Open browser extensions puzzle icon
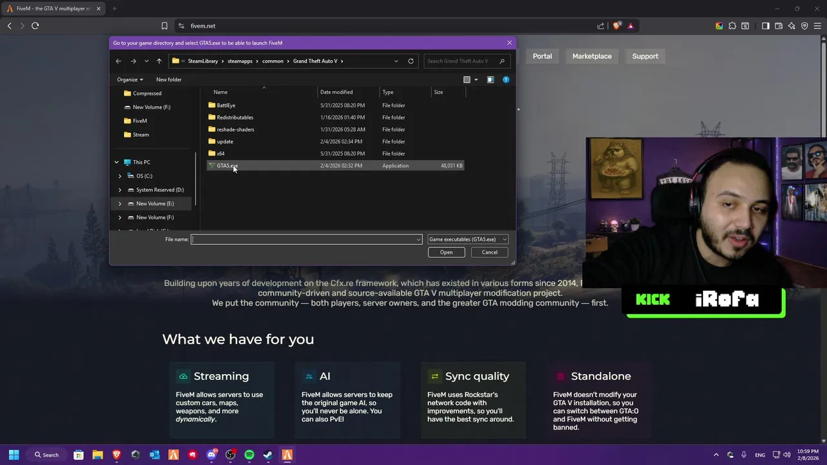The image size is (827, 465). coord(732,26)
